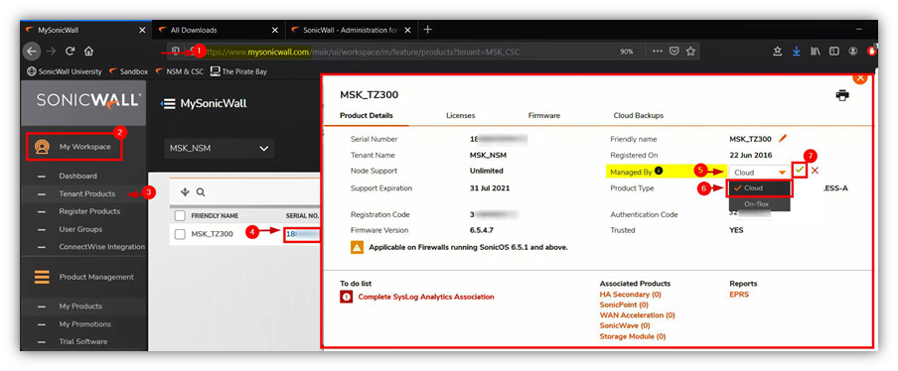Edit the friendly name with the pencil icon
This screenshot has height=371, width=898.
click(783, 138)
